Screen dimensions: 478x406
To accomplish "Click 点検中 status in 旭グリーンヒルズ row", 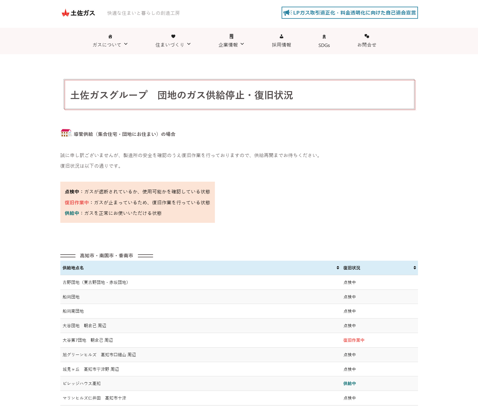I will tap(350, 355).
